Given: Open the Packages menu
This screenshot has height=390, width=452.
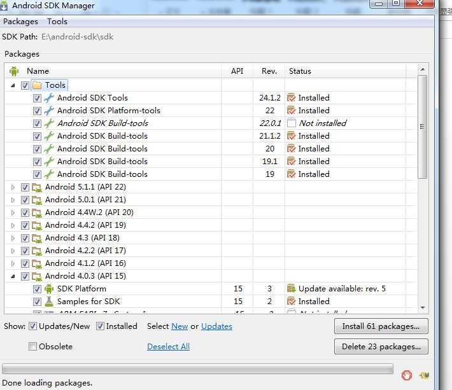Looking at the screenshot, I should pos(20,22).
